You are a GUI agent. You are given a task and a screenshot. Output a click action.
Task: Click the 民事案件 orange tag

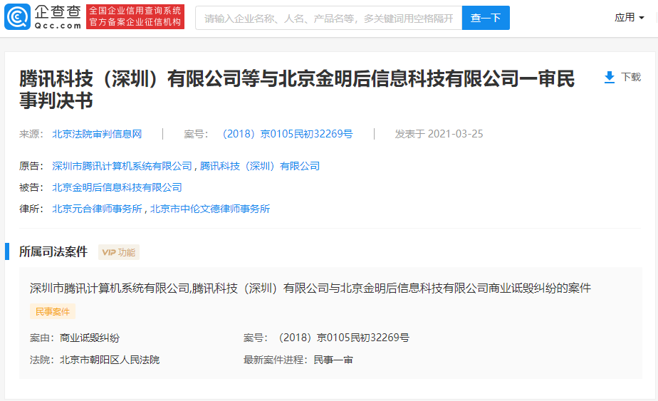click(52, 312)
